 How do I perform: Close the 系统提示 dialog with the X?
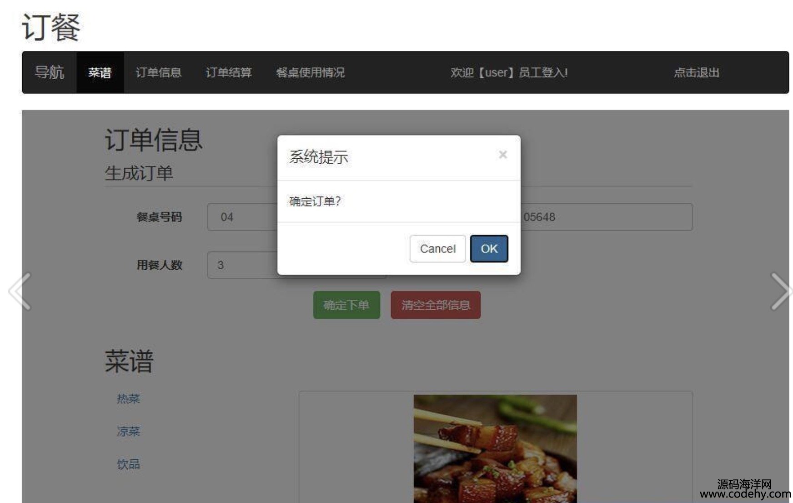click(x=502, y=155)
